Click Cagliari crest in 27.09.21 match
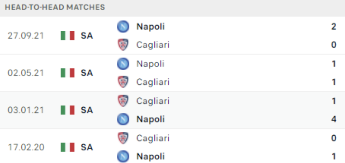Screen dimensions: 345x163 pyautogui.click(x=123, y=45)
